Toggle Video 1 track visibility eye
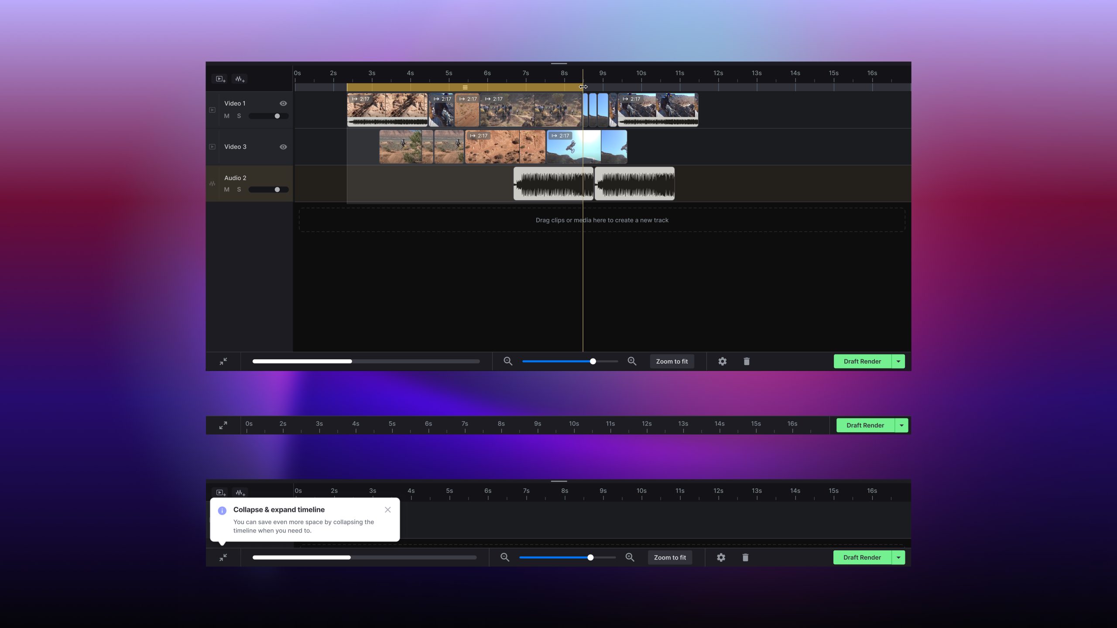Viewport: 1117px width, 628px height. click(x=283, y=103)
